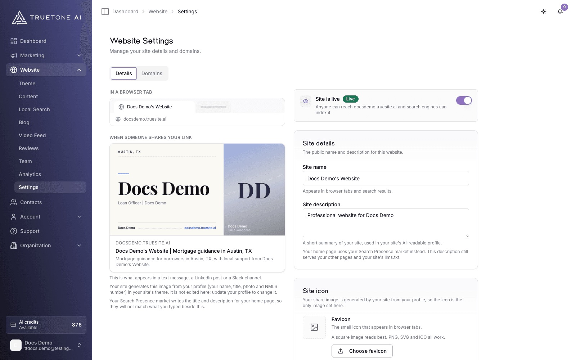Open Local Search in the sidebar

(x=34, y=109)
